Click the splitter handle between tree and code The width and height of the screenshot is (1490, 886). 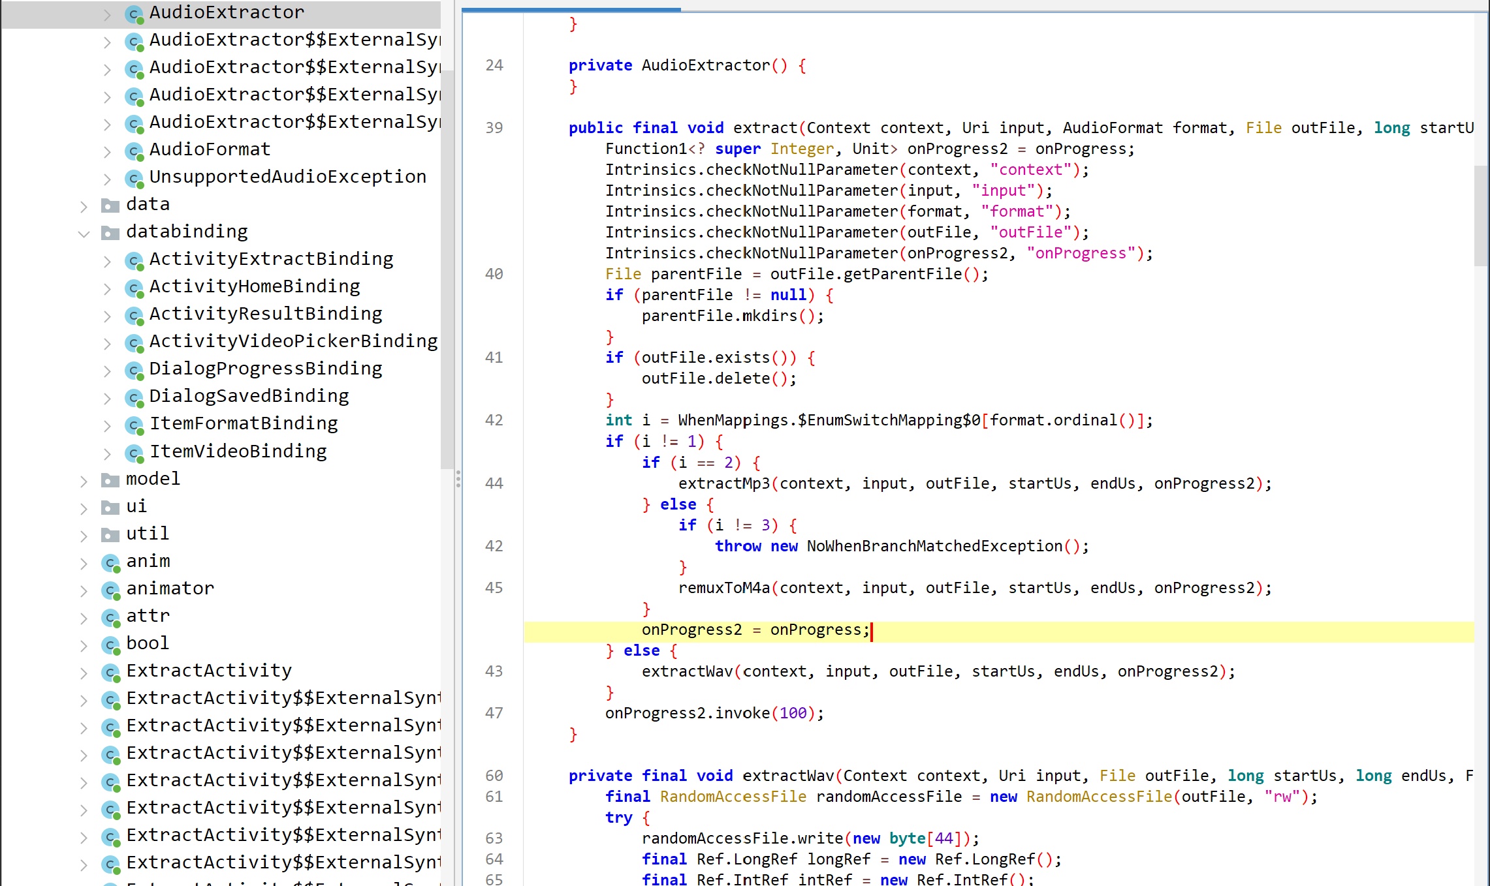(458, 478)
